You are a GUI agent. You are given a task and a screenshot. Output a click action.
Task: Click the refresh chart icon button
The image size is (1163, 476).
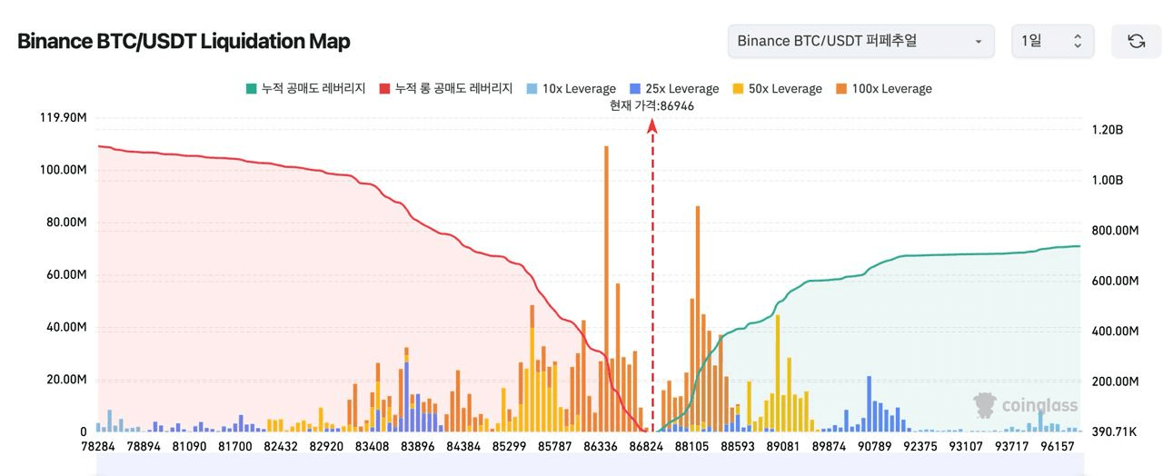coord(1136,41)
